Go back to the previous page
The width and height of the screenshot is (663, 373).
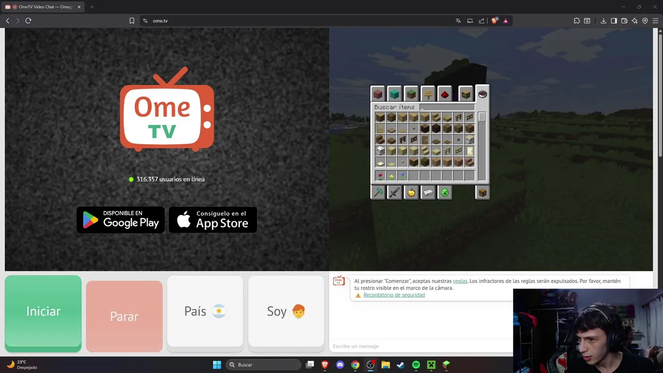(x=7, y=21)
